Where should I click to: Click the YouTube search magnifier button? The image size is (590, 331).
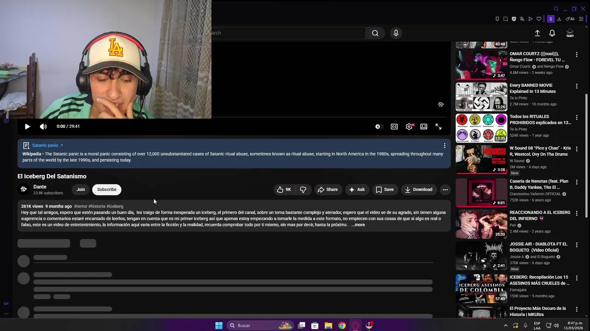click(375, 33)
